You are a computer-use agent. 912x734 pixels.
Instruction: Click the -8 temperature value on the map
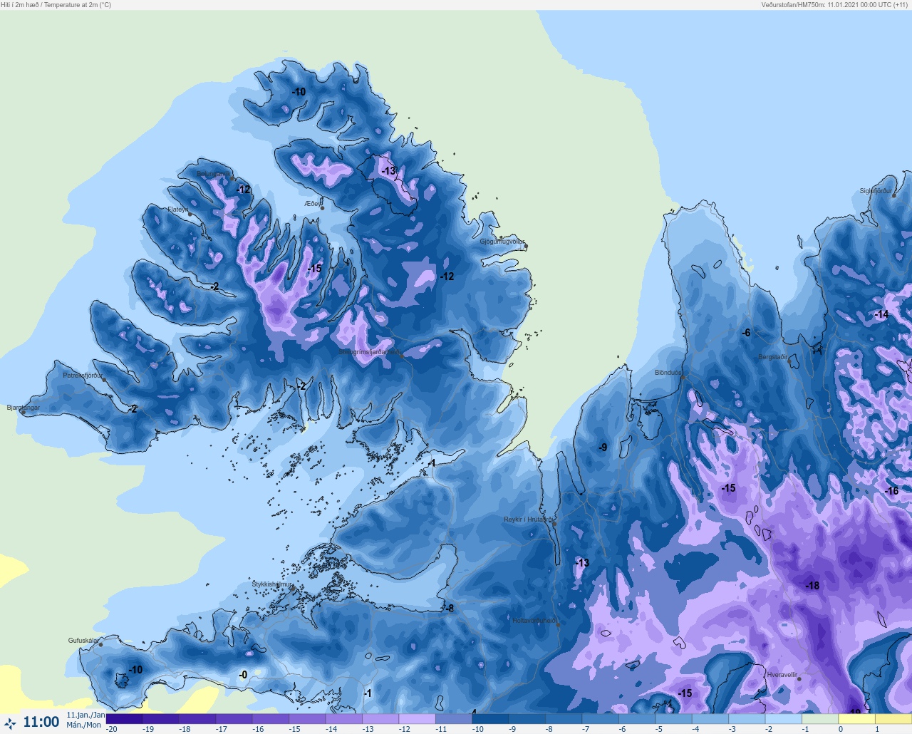tap(449, 609)
